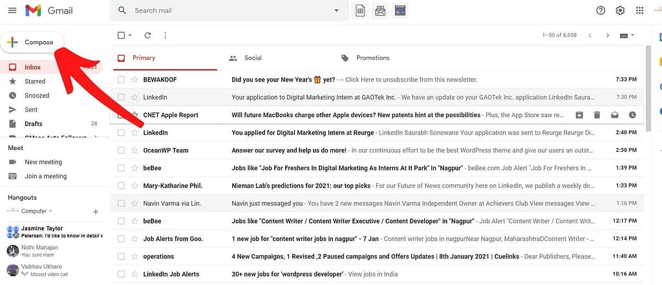The image size is (662, 285).
Task: Star the BEWAKOOF email
Action: pos(134,79)
